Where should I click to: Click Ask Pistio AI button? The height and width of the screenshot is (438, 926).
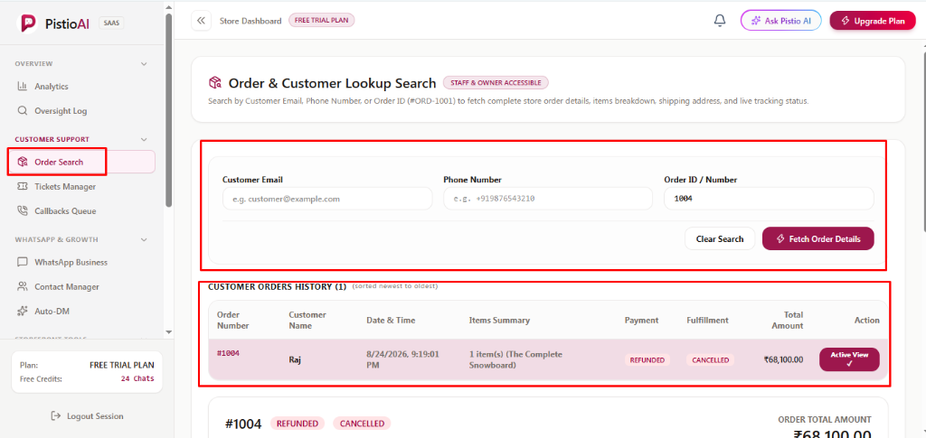[x=780, y=21]
